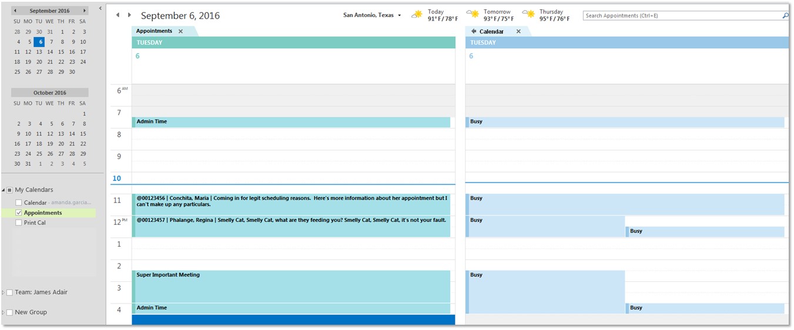Viewport: 794px width, 330px height.
Task: Click the Search Appointments field
Action: pos(682,16)
